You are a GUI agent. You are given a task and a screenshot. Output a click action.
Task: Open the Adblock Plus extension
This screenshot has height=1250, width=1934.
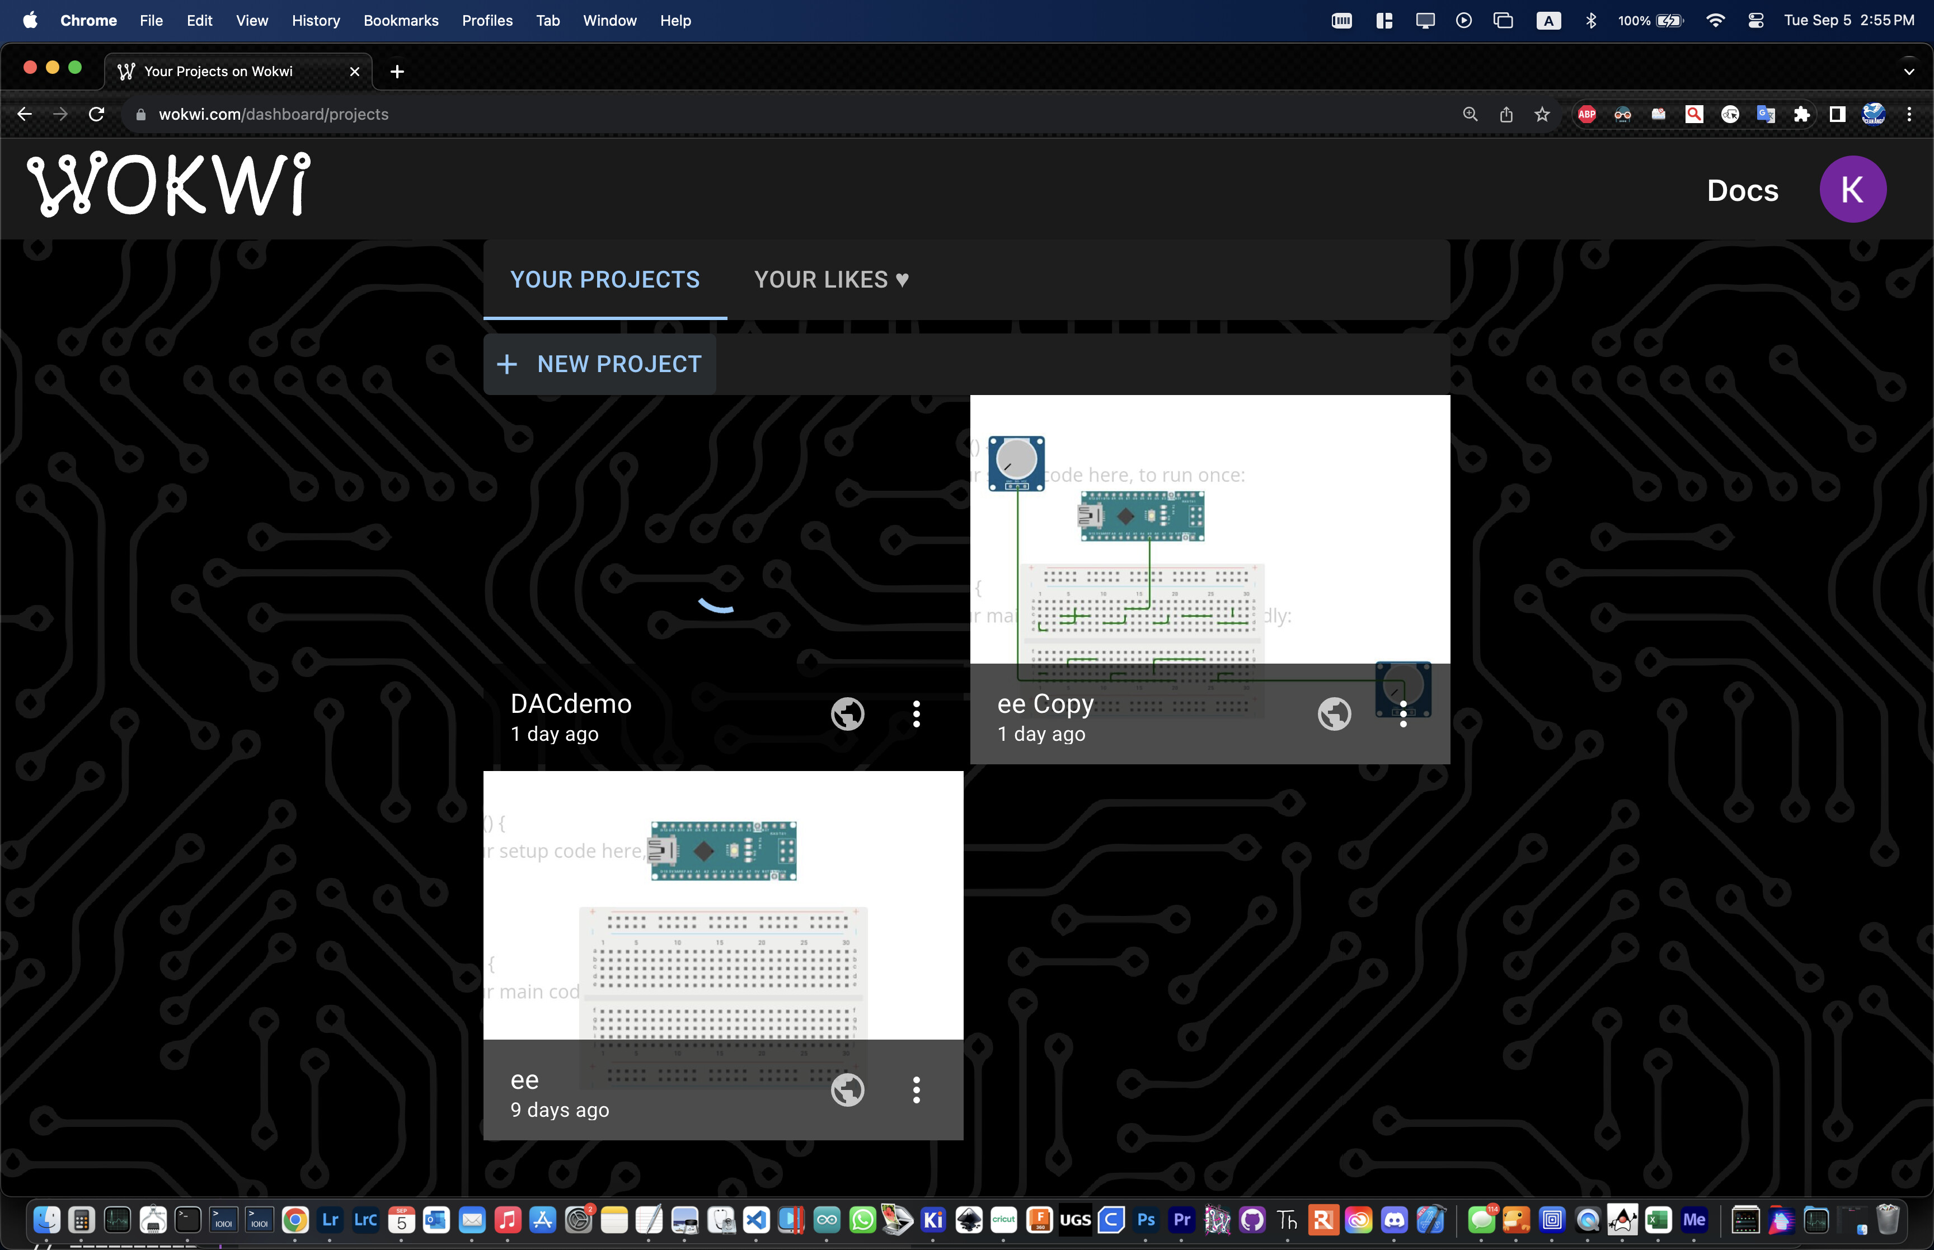coord(1586,115)
